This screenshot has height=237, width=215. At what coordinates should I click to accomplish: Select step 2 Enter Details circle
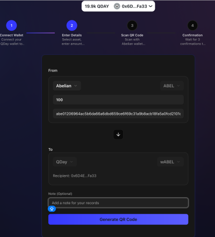pyautogui.click(x=72, y=25)
